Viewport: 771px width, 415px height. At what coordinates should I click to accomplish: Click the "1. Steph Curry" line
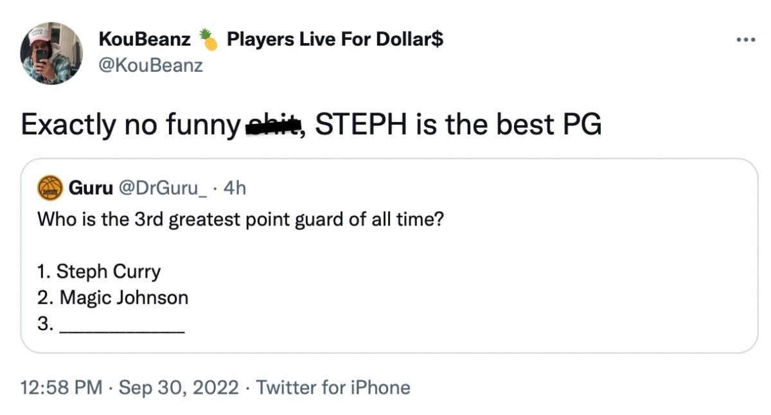tap(99, 272)
